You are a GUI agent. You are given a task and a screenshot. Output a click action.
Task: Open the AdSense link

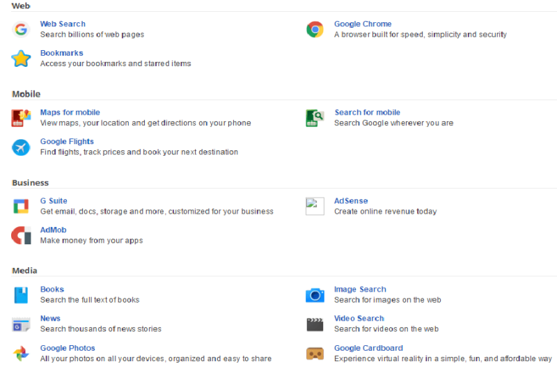click(x=351, y=200)
